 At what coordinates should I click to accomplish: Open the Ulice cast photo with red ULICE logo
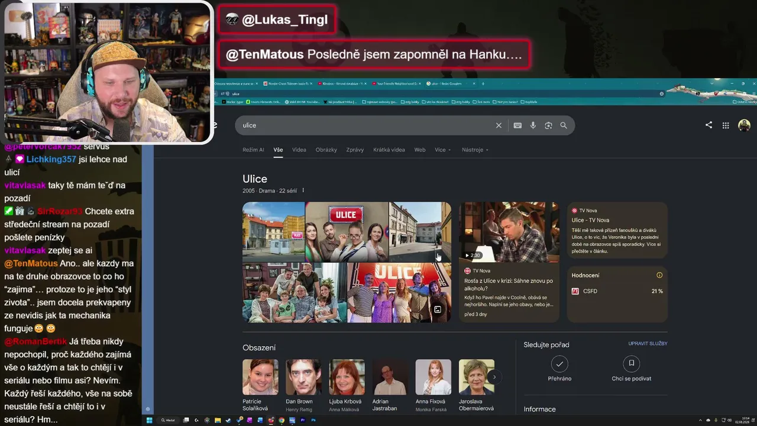point(347,232)
